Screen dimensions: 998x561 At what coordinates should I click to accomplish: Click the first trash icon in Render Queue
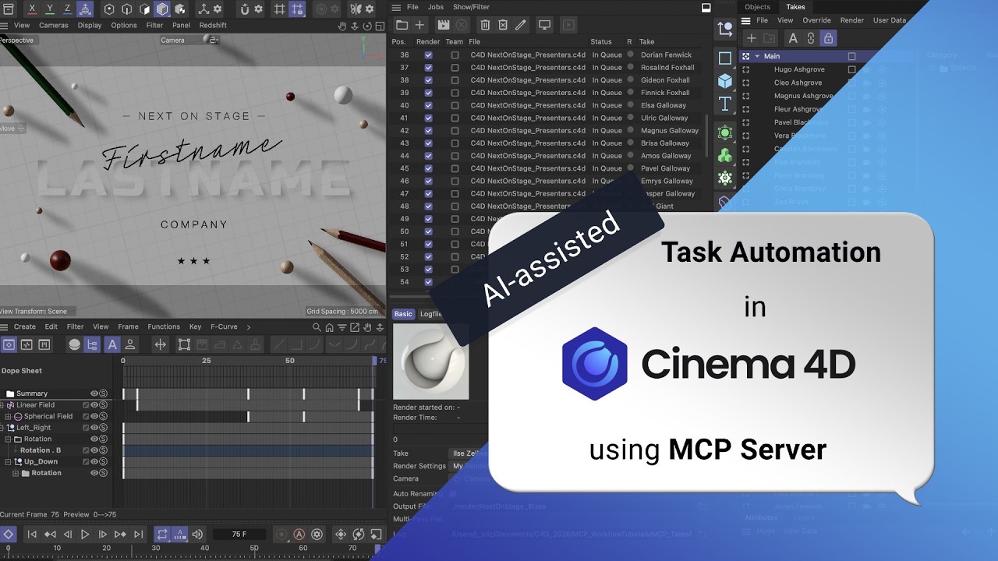(x=485, y=25)
